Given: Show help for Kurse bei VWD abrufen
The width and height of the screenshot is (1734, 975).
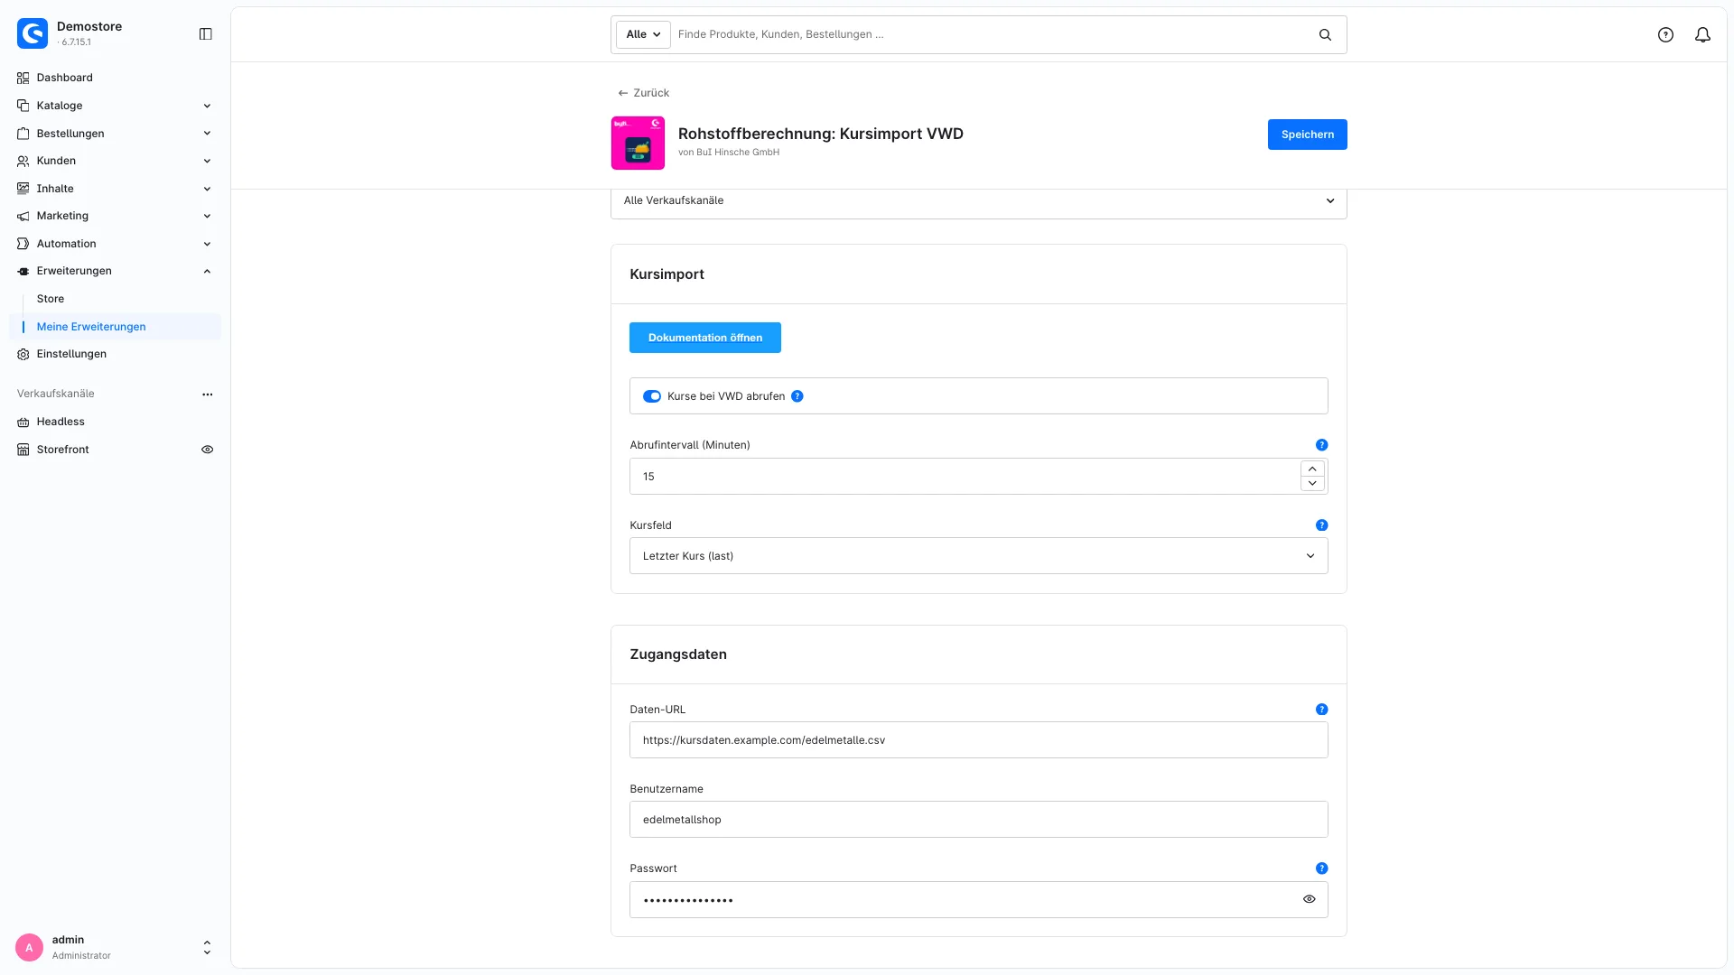Looking at the screenshot, I should coord(797,396).
